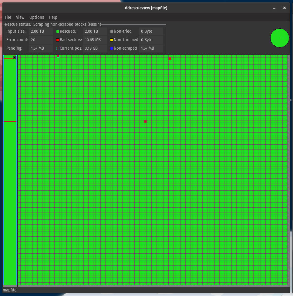The width and height of the screenshot is (293, 296).
Task: Click the green overview strip on the left
Action: (x=9, y=182)
